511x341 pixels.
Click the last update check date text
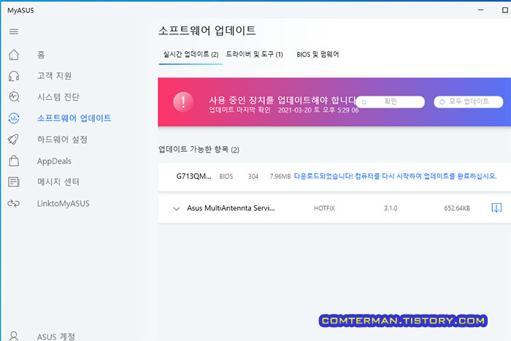(283, 110)
